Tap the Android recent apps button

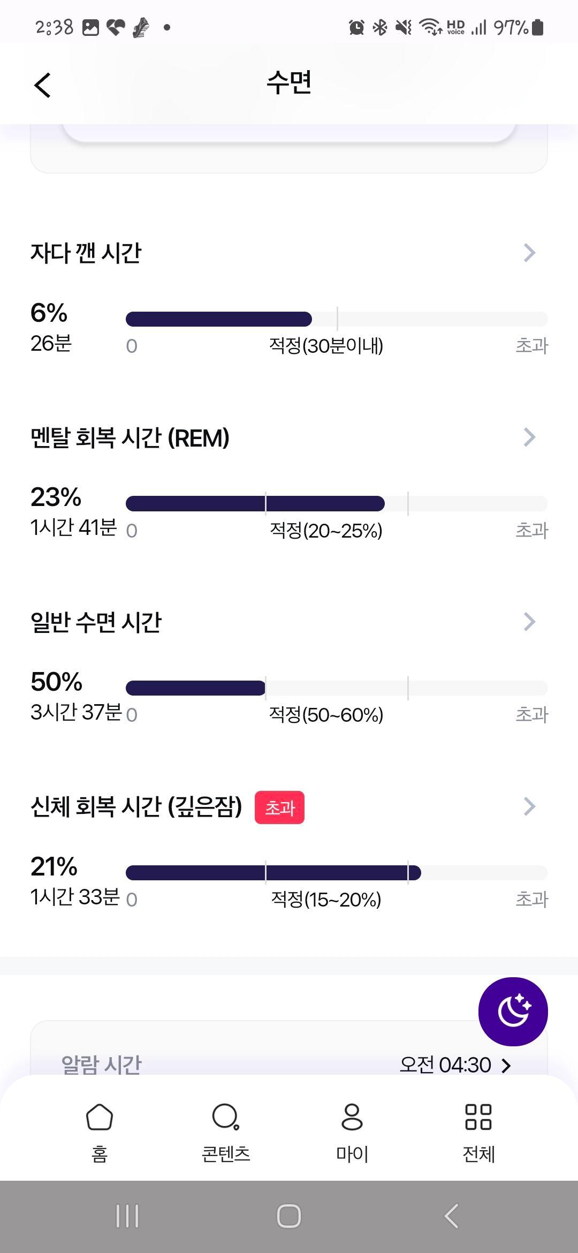(x=127, y=1216)
